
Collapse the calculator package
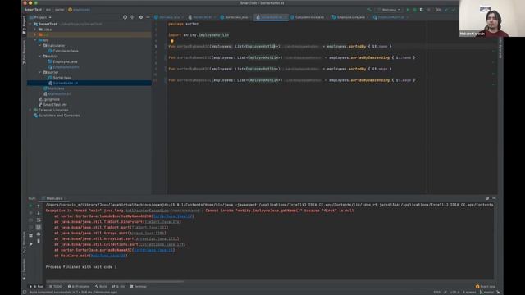coord(40,46)
